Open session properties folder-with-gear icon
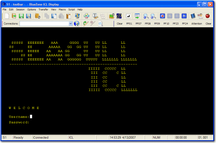 (37, 16)
